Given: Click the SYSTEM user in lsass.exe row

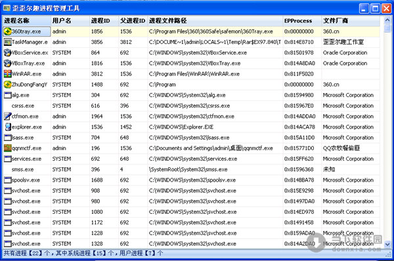Looking at the screenshot, I should pyautogui.click(x=62, y=138).
